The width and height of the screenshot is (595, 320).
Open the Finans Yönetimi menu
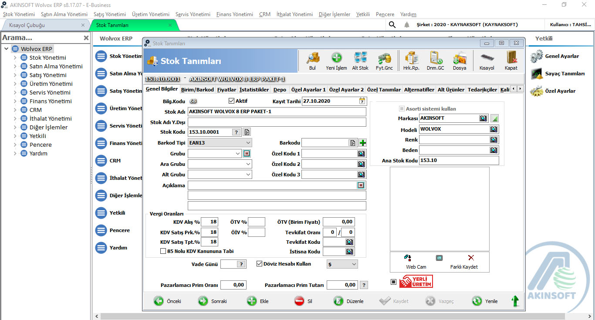click(234, 14)
